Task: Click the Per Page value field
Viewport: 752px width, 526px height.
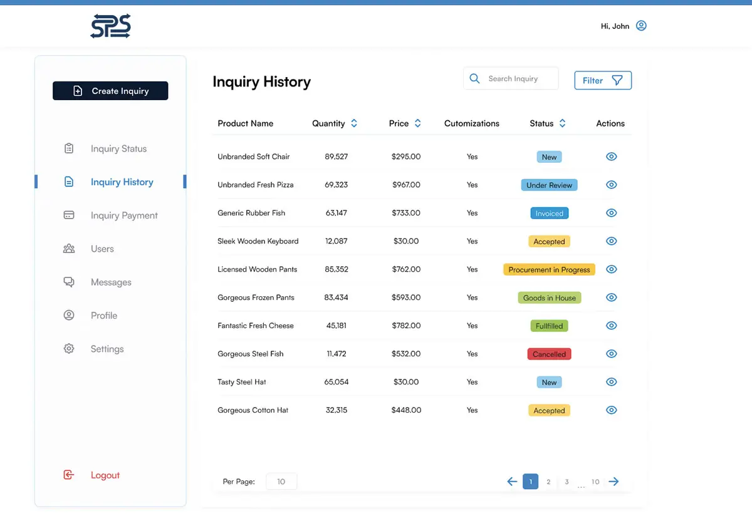Action: pos(281,481)
